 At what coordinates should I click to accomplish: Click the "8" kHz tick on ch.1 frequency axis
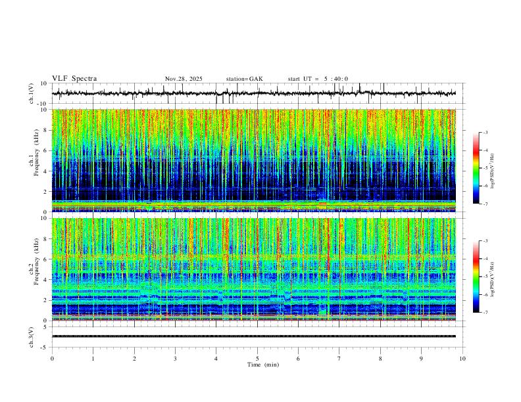(45, 130)
